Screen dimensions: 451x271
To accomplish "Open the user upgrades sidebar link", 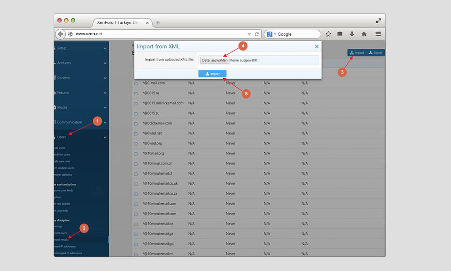I will coord(61,210).
